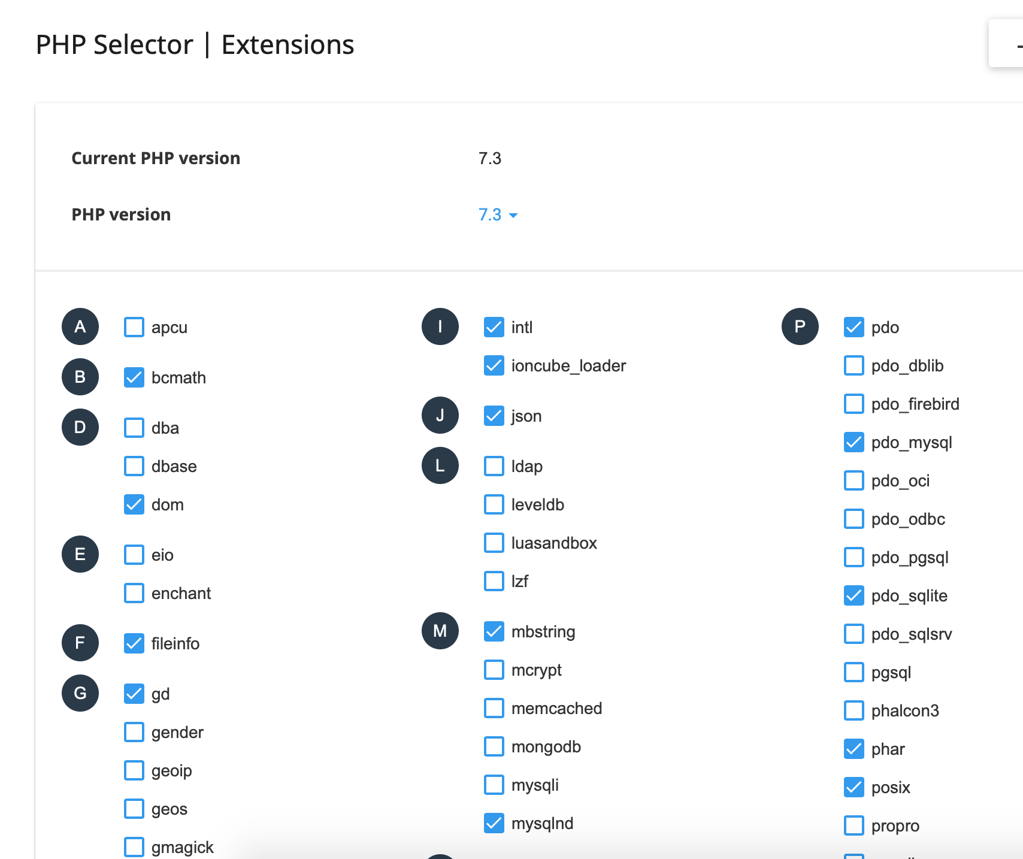Enable the apcu extension checkbox

click(134, 327)
